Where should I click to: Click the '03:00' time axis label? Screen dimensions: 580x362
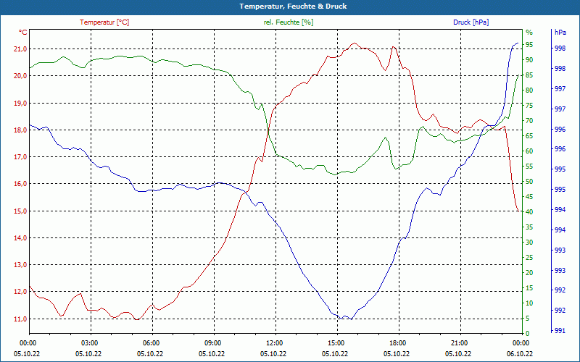pos(91,342)
